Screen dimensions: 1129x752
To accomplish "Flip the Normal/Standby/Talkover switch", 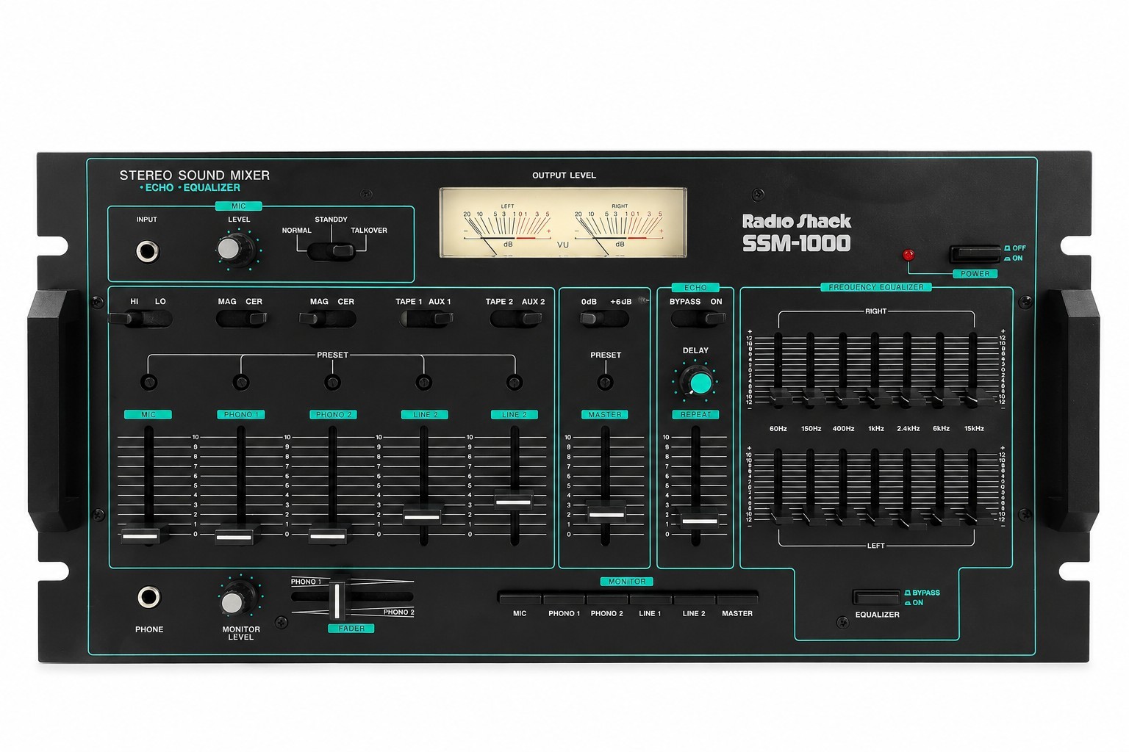I will point(330,252).
